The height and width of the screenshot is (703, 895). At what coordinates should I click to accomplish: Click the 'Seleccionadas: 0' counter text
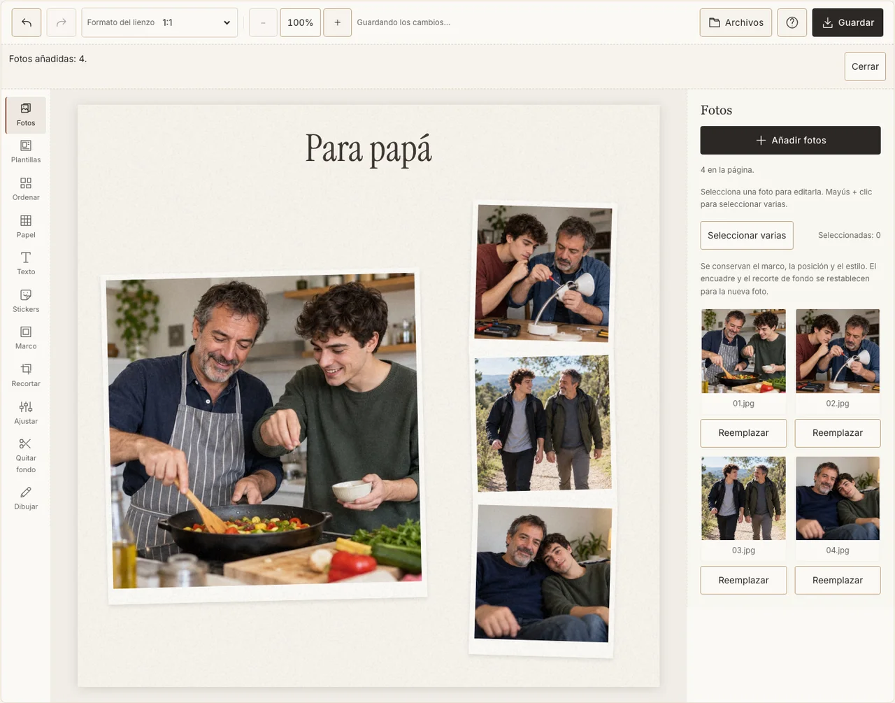[849, 235]
